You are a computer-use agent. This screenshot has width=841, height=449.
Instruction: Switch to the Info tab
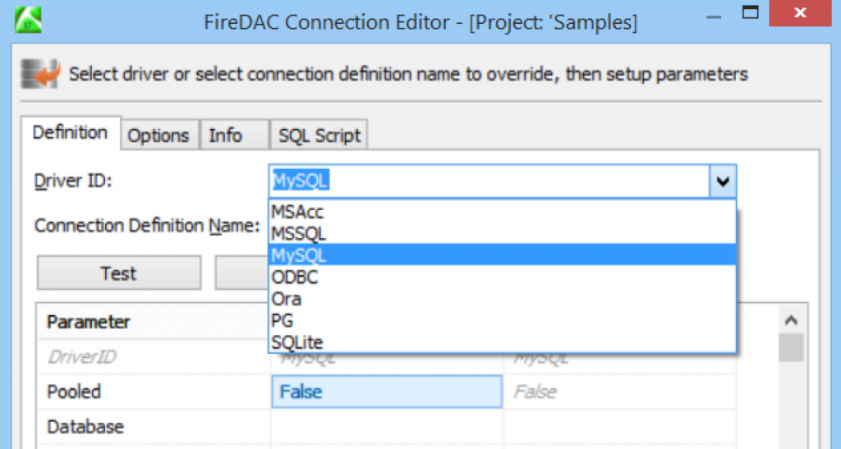pos(226,136)
